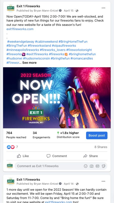Image resolution: width=114 pixels, height=203 pixels.
Task: Click the like and heart reaction icons
Action: pos(11,147)
